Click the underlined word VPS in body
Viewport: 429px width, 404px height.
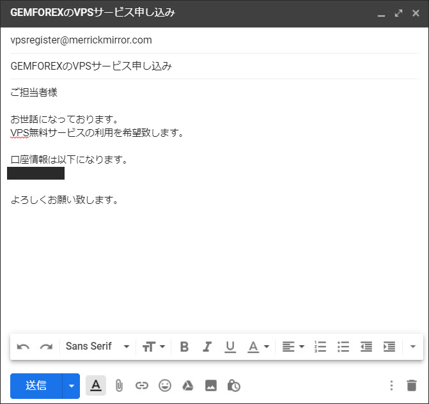[x=19, y=133]
